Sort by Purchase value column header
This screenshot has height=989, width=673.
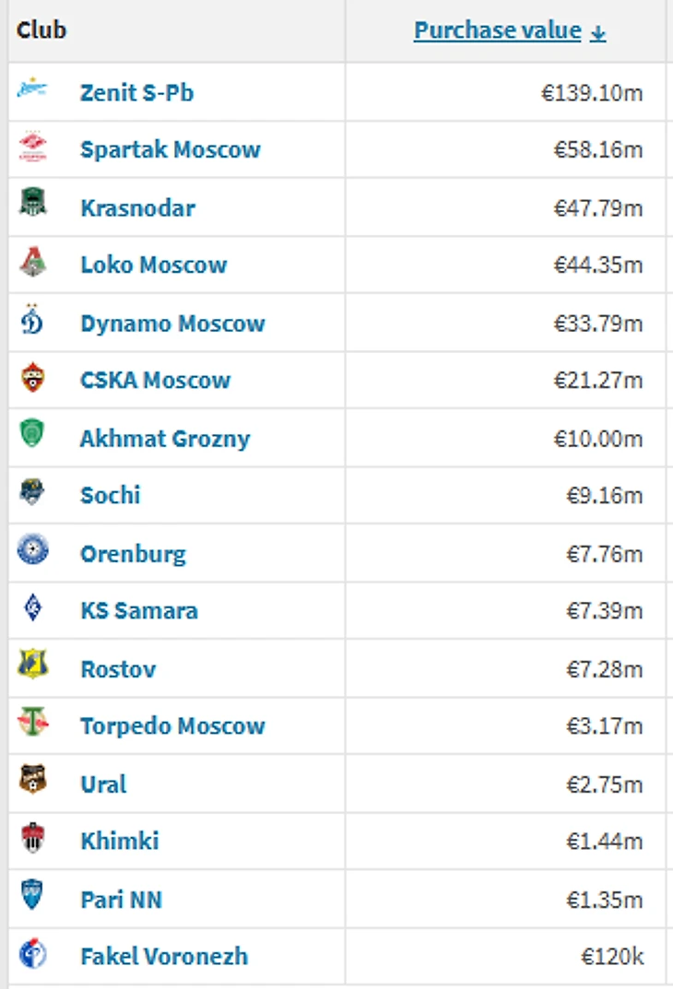498,30
